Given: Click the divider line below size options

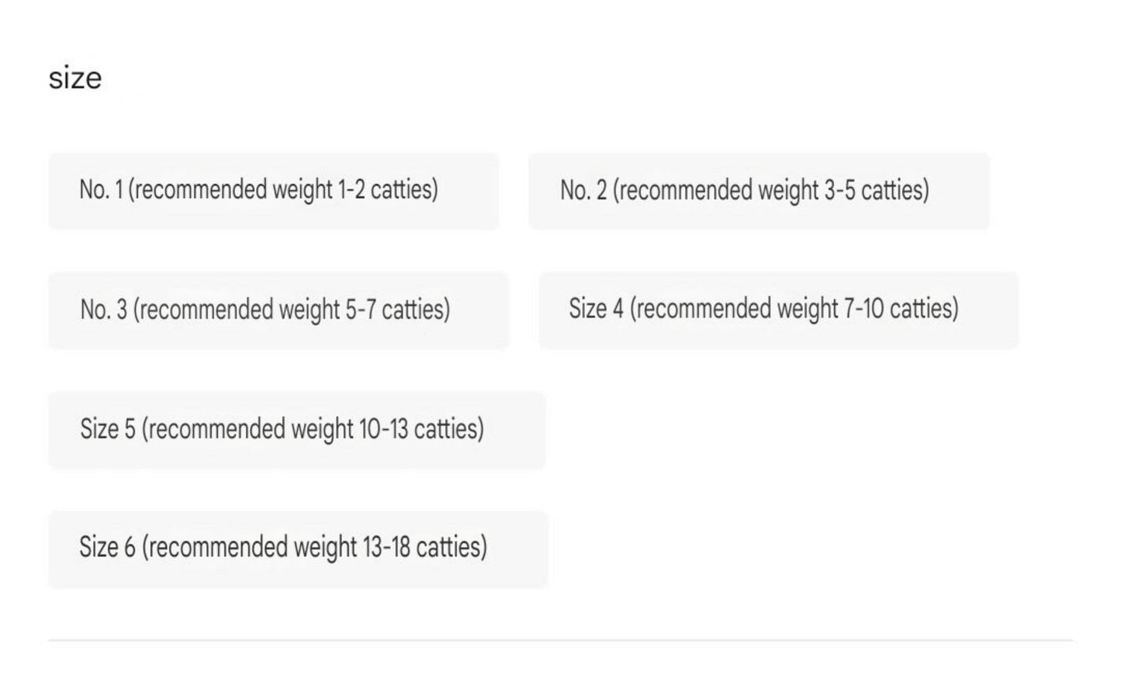Looking at the screenshot, I should 560,640.
